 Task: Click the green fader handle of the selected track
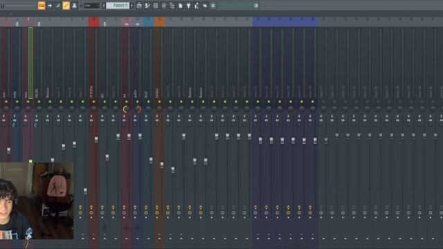[30, 161]
